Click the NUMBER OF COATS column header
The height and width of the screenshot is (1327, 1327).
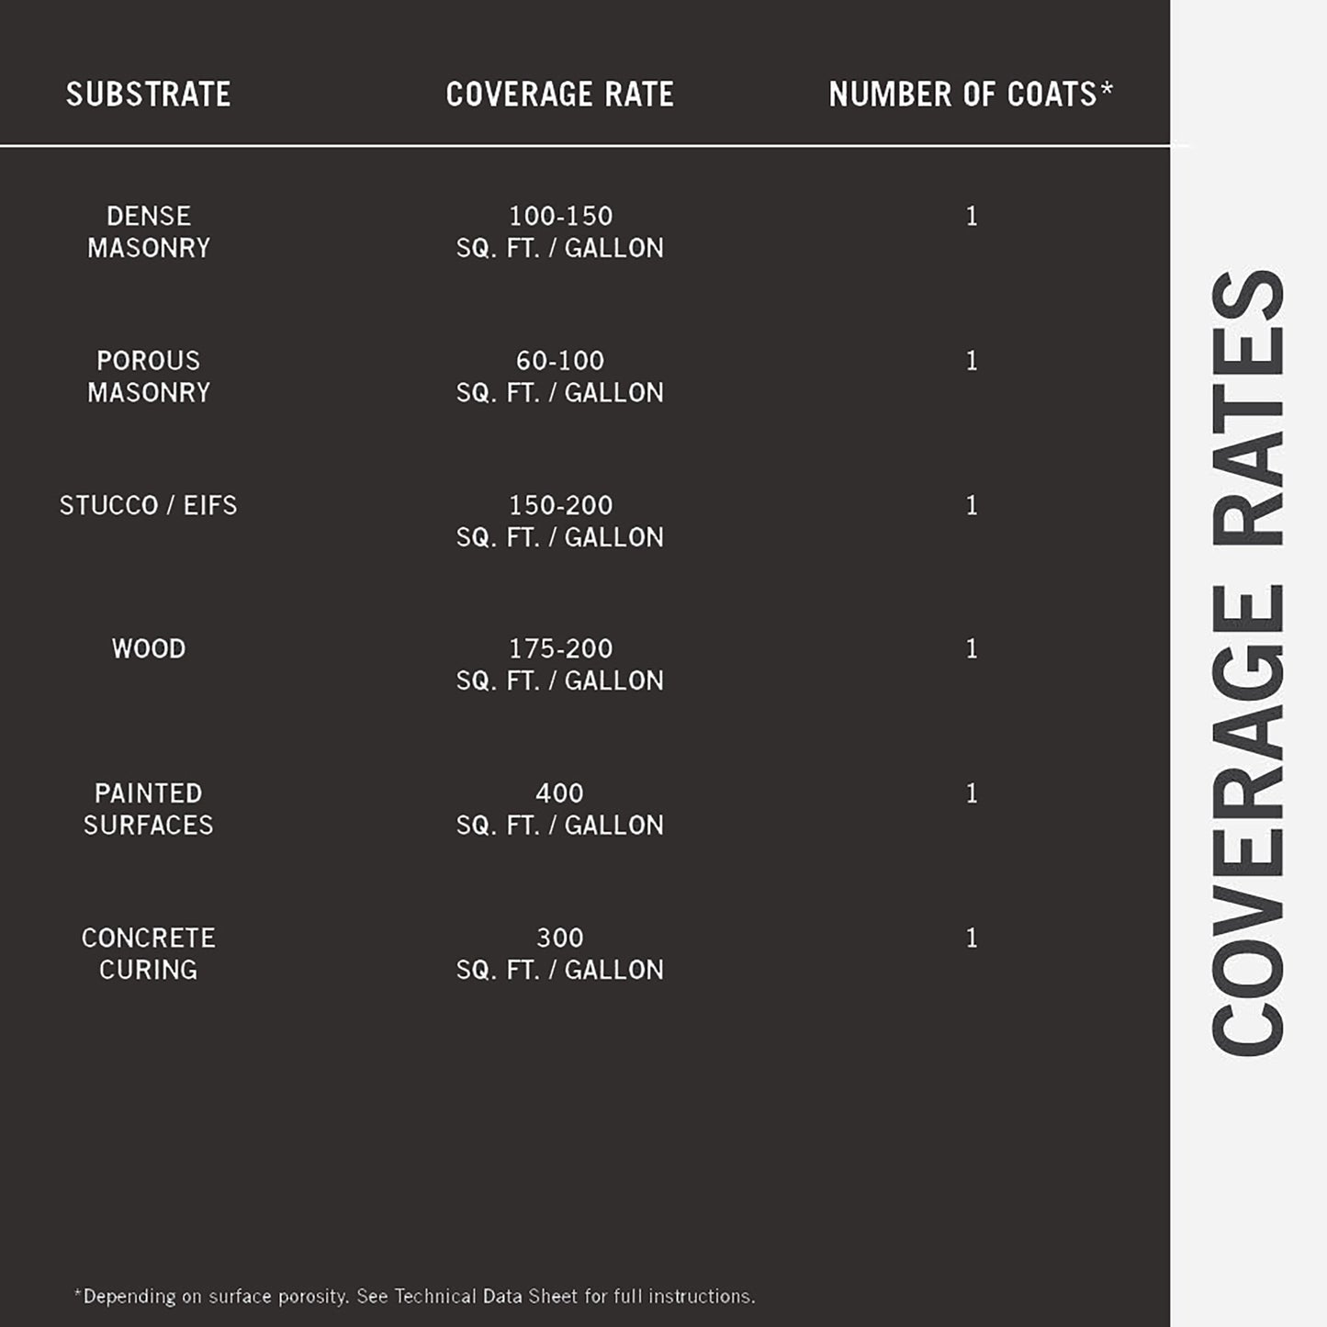(x=970, y=95)
